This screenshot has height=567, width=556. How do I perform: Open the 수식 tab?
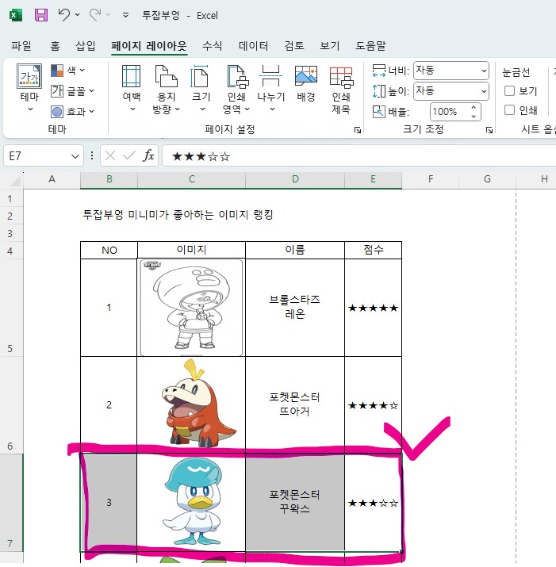click(x=212, y=46)
